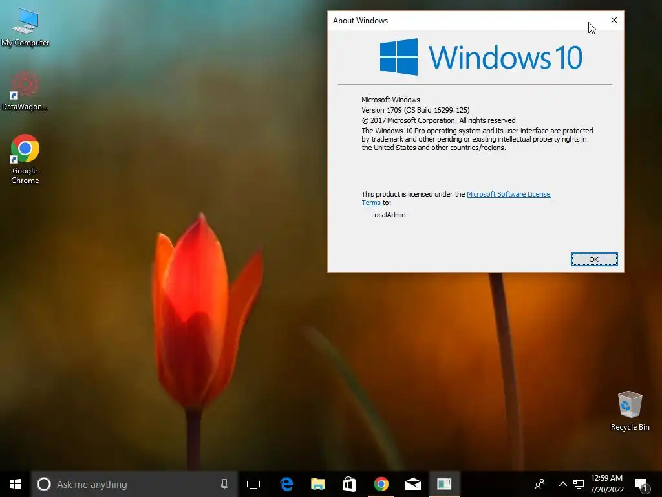Click the LocalAdmin licensee name
This screenshot has height=497, width=662.
pyautogui.click(x=389, y=215)
